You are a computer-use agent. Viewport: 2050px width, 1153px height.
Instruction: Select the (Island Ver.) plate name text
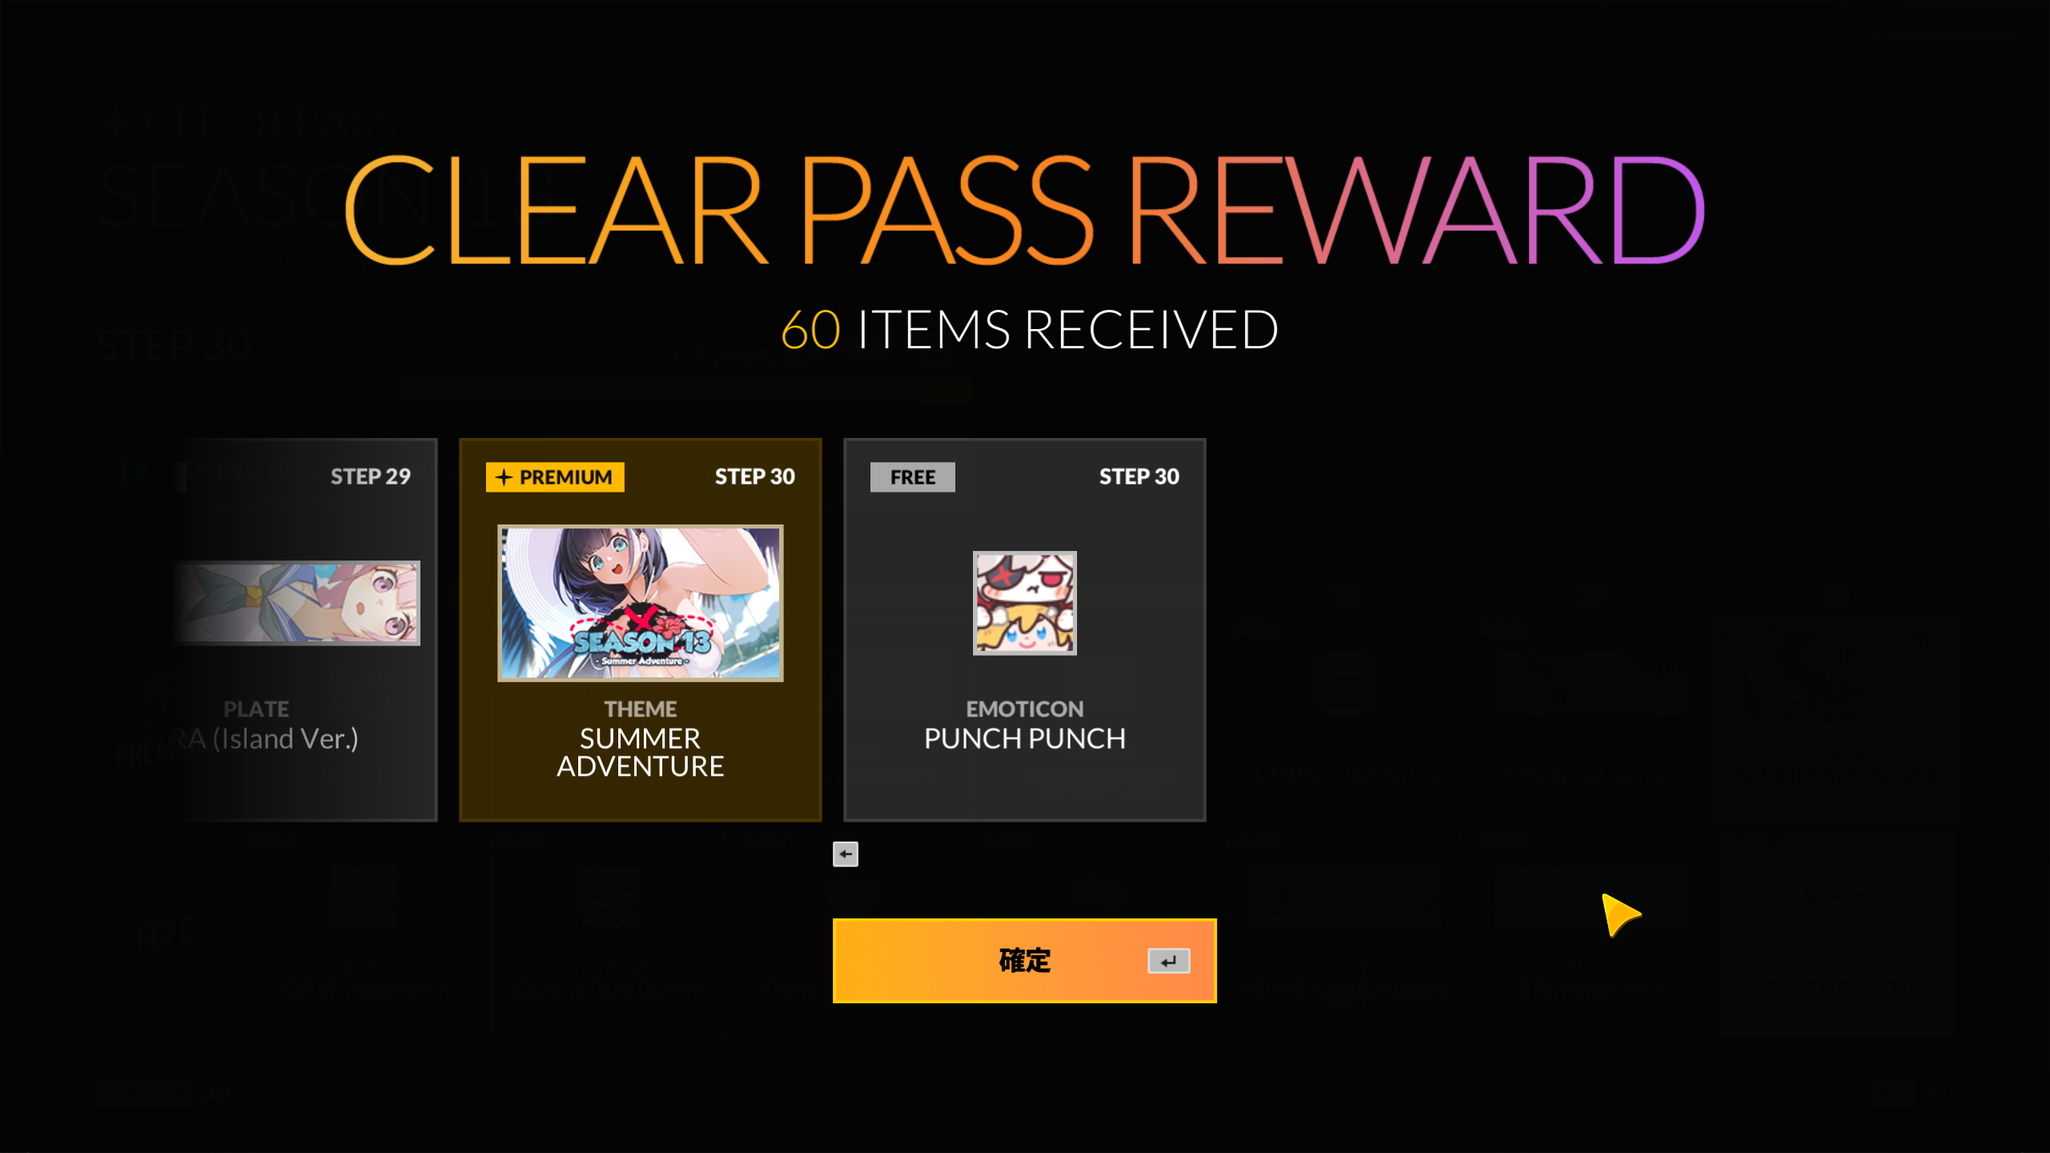pyautogui.click(x=285, y=739)
